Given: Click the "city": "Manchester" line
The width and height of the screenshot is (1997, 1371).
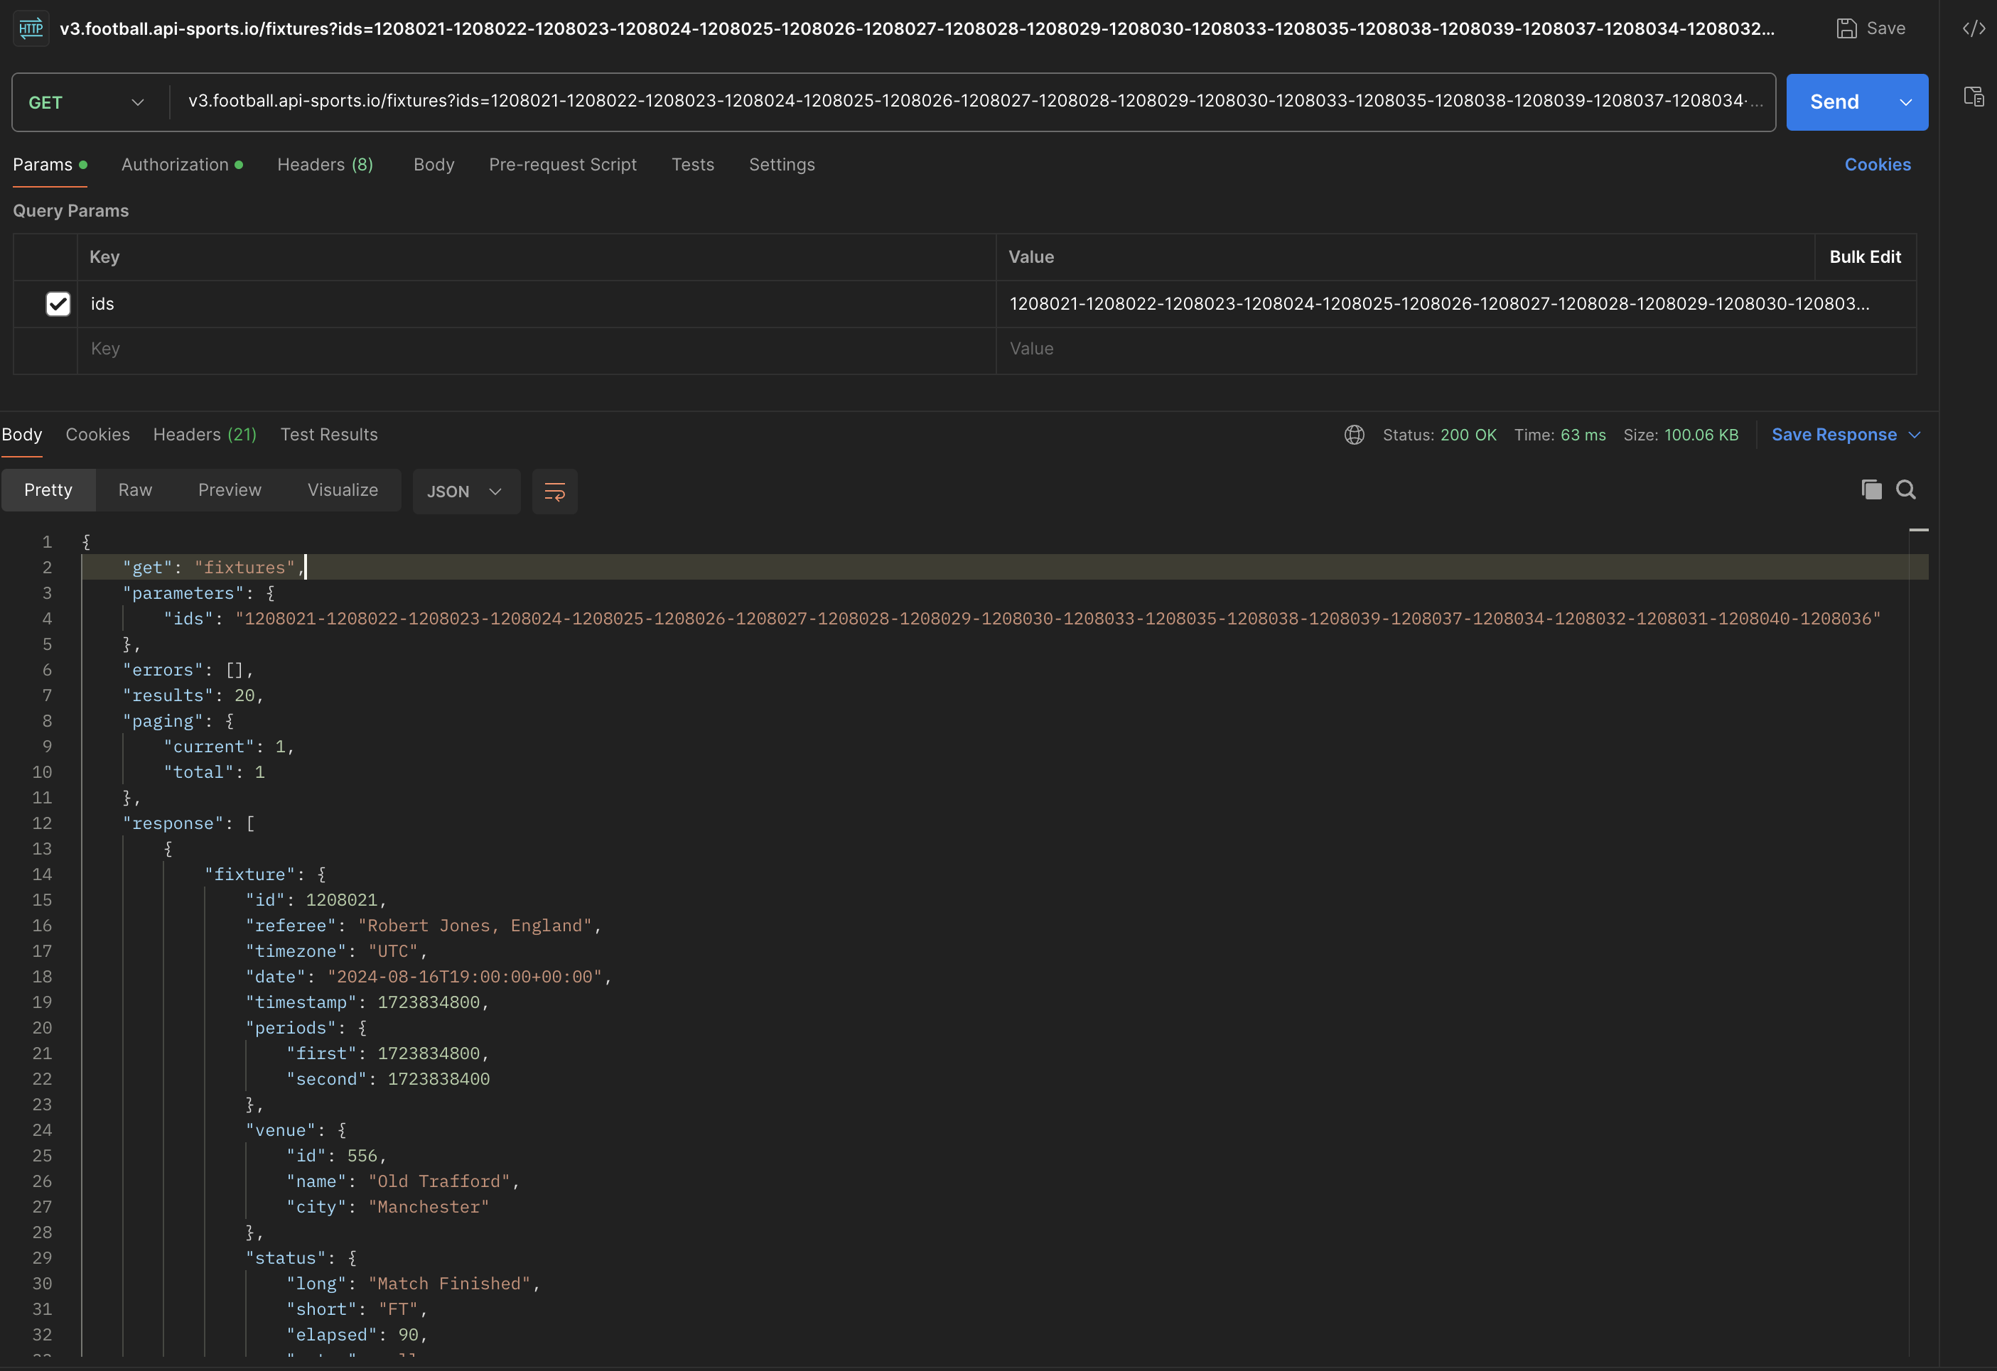Looking at the screenshot, I should coord(387,1208).
